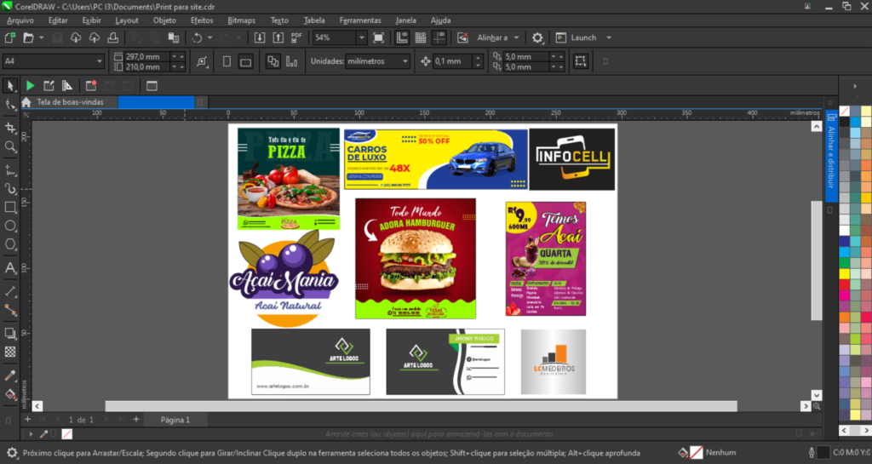Switch page to landscape orientation
Screen dimensions: 872x464
coord(245,61)
